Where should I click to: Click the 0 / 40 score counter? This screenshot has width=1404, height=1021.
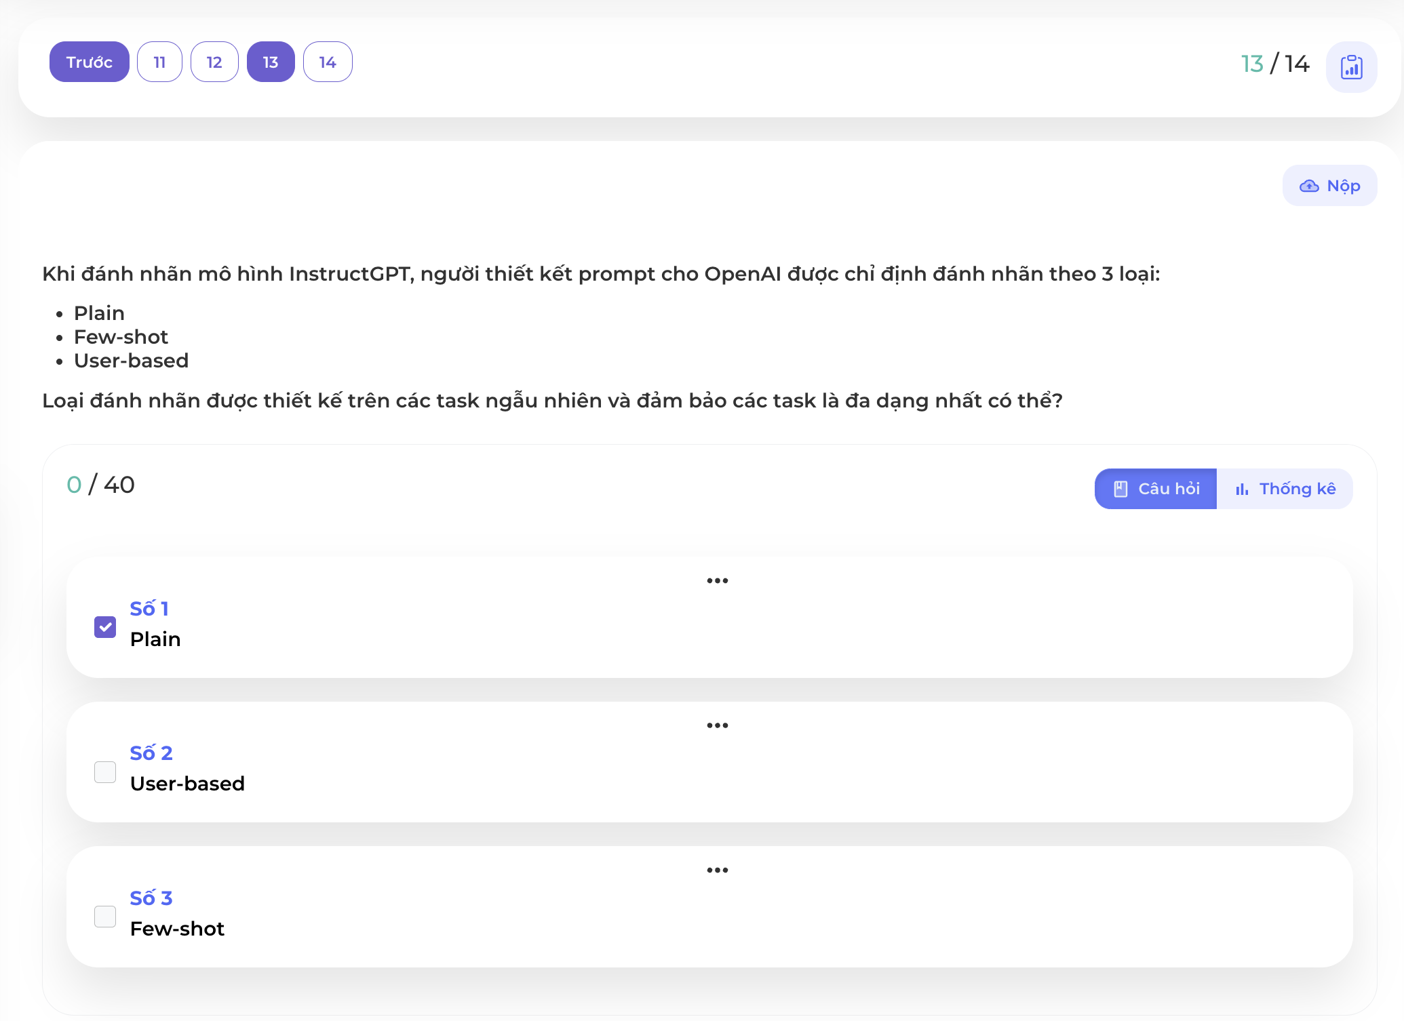tap(100, 485)
